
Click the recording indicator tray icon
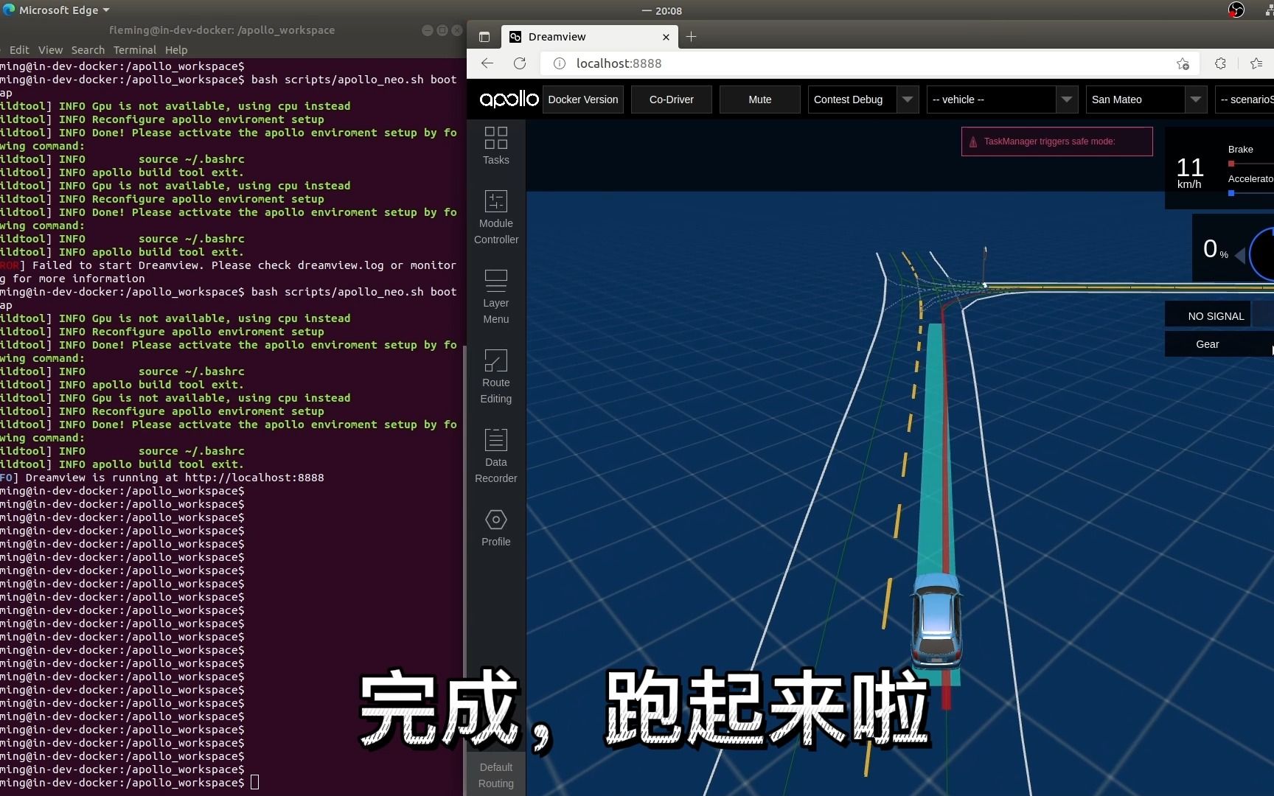coord(1236,10)
